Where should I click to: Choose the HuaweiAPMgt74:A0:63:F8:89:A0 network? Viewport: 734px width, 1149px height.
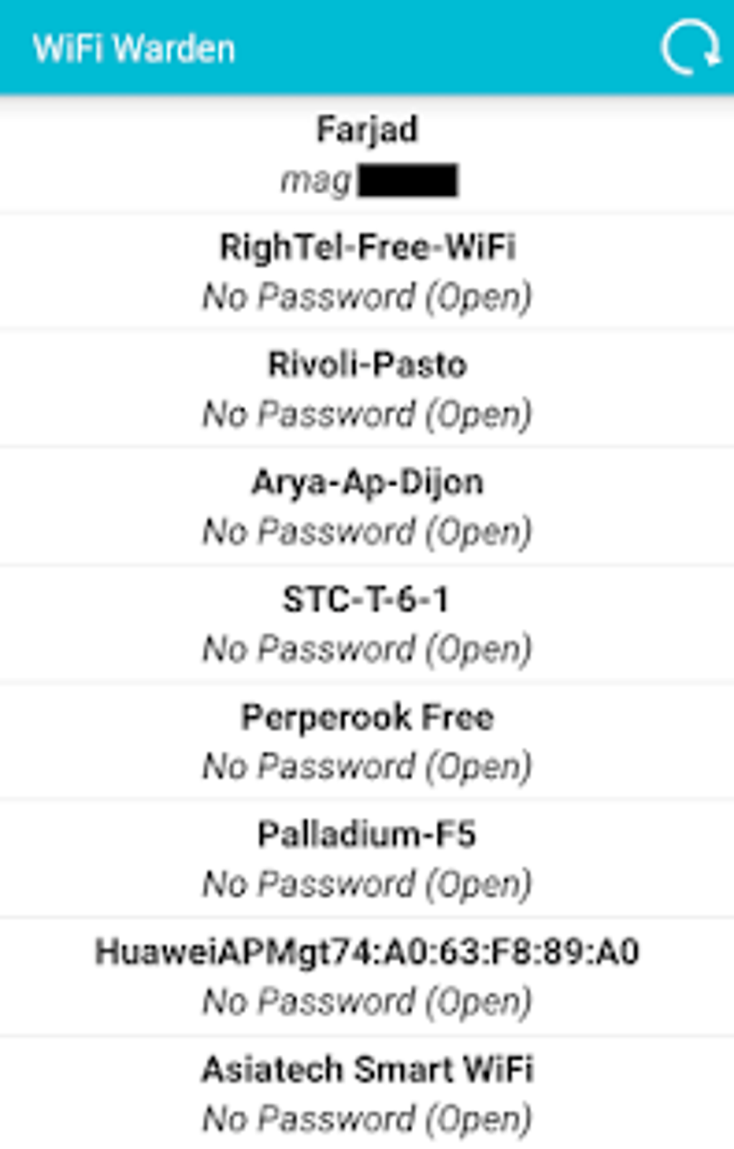point(367,952)
